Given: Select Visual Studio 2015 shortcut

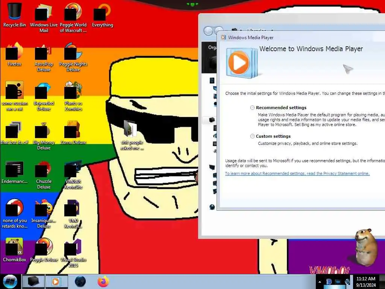Looking at the screenshot, I should pyautogui.click(x=73, y=252).
